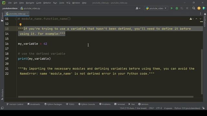The image size is (207, 116).
Task: Open the youtube_video run configuration dropdown
Action: [x=156, y=8]
